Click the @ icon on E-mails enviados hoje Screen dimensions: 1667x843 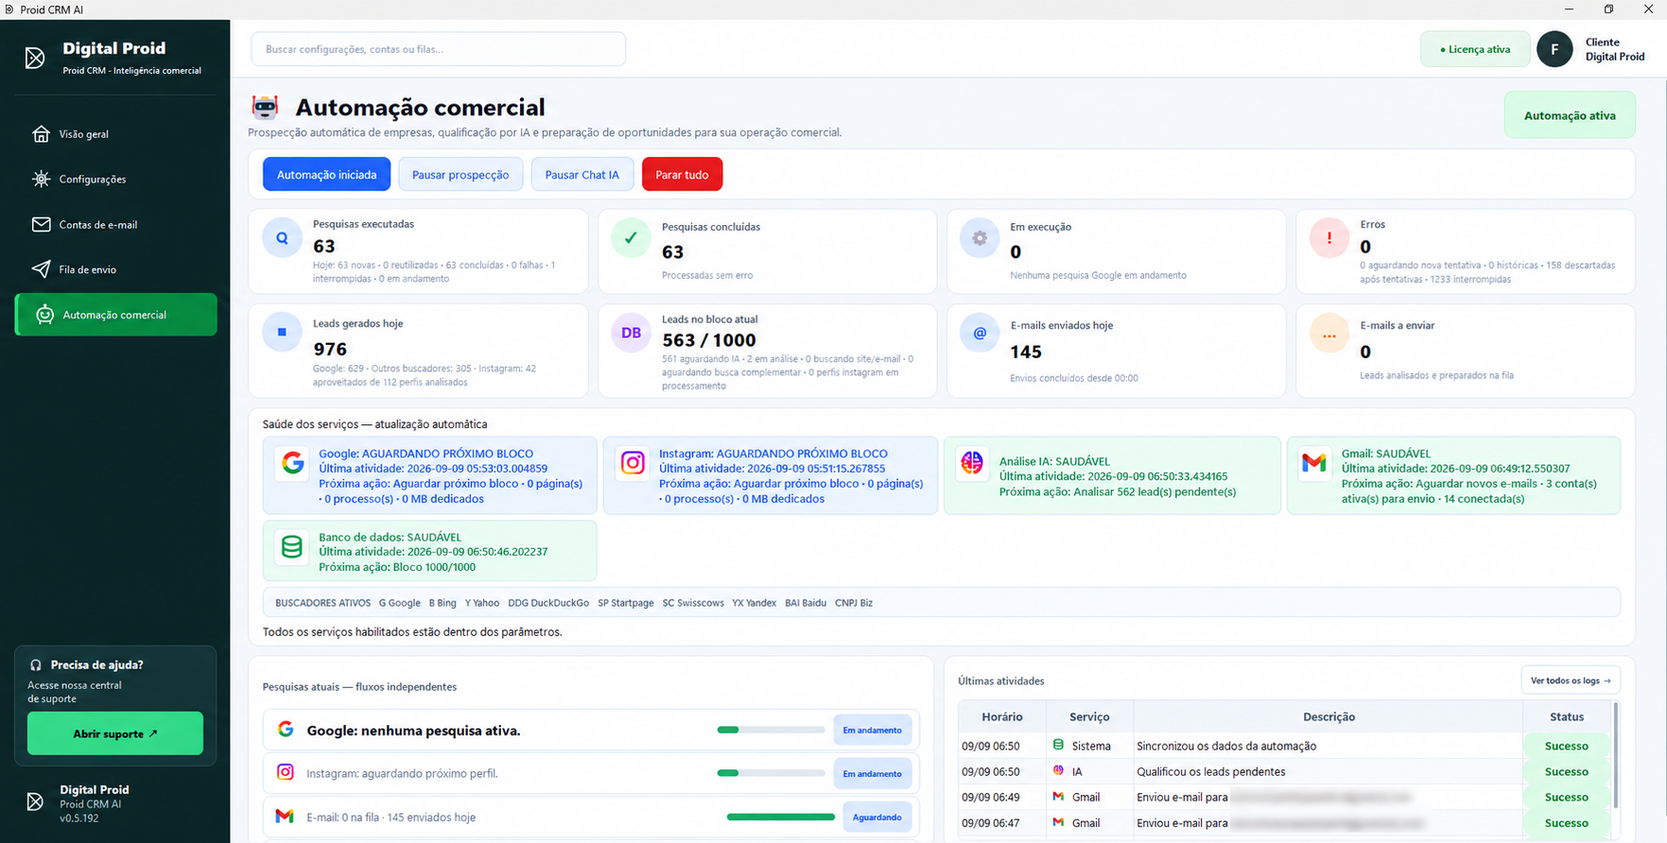980,333
